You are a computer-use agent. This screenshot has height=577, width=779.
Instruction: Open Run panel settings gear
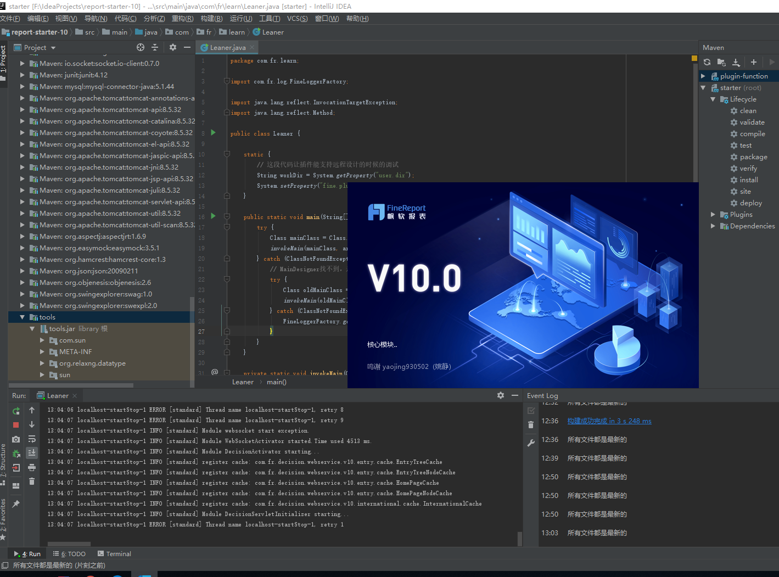501,395
